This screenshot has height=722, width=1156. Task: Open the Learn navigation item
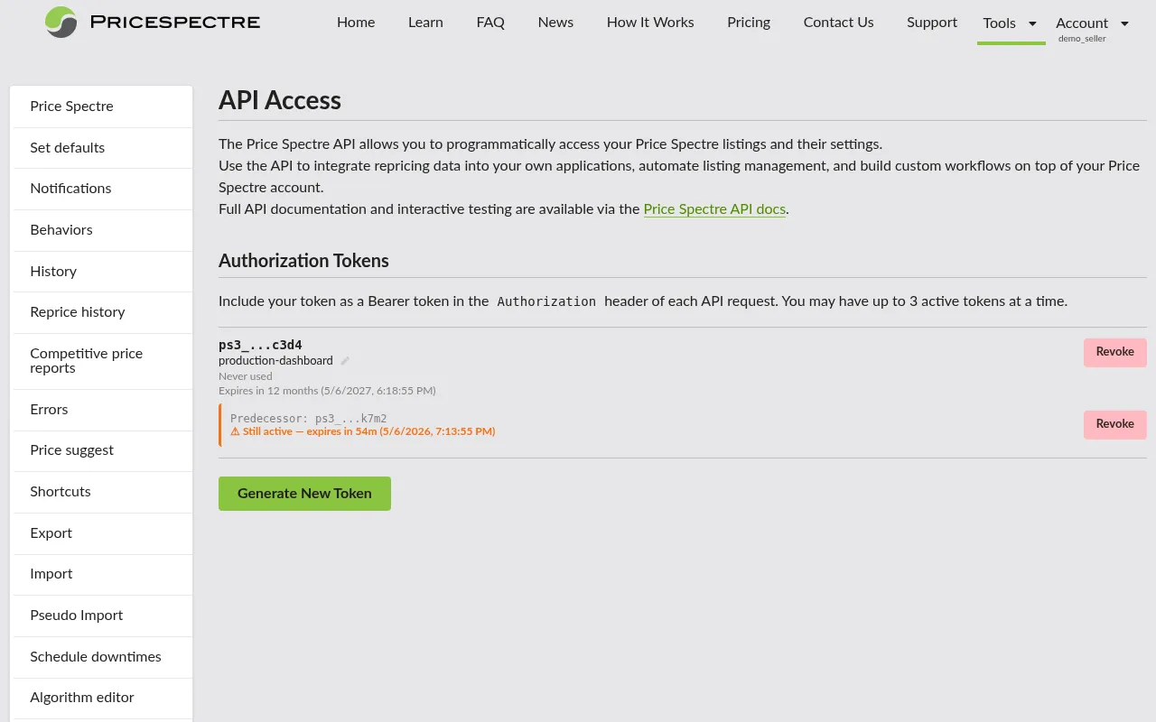[x=425, y=23]
